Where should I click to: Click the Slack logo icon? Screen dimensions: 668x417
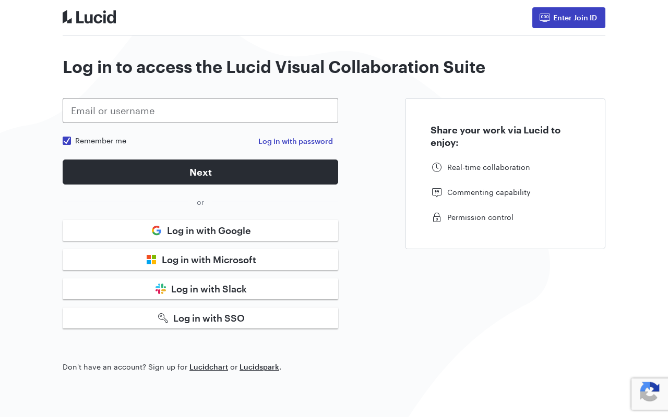[161, 289]
